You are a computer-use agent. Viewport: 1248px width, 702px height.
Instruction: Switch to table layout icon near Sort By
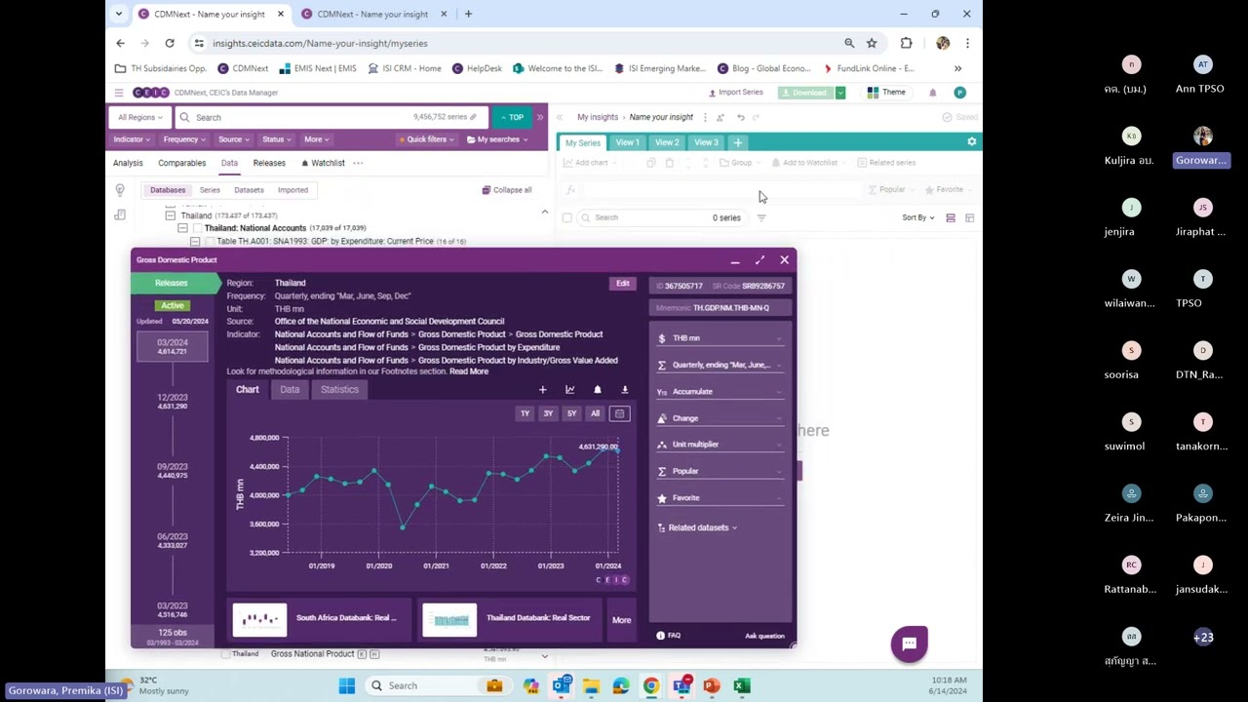(x=969, y=217)
